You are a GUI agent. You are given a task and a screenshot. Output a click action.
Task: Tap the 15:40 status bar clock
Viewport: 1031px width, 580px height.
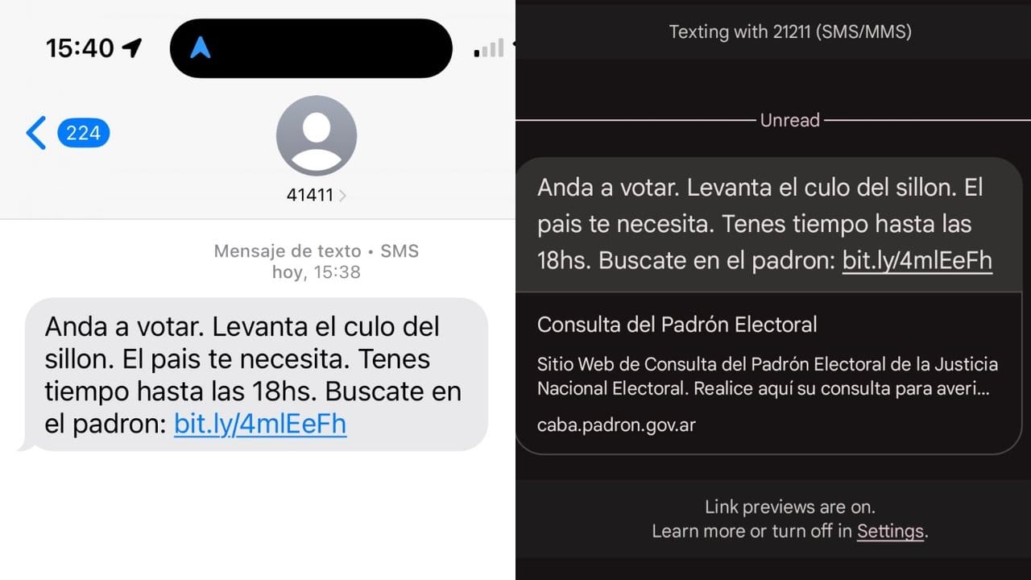[80, 48]
